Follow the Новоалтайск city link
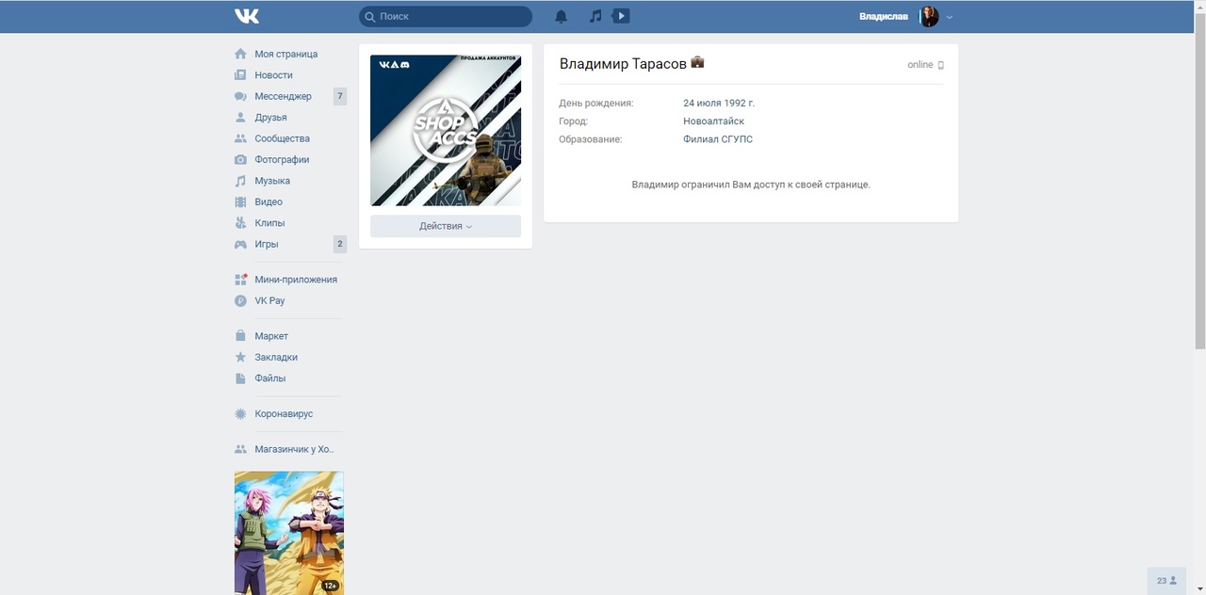The height and width of the screenshot is (595, 1206). click(x=713, y=121)
